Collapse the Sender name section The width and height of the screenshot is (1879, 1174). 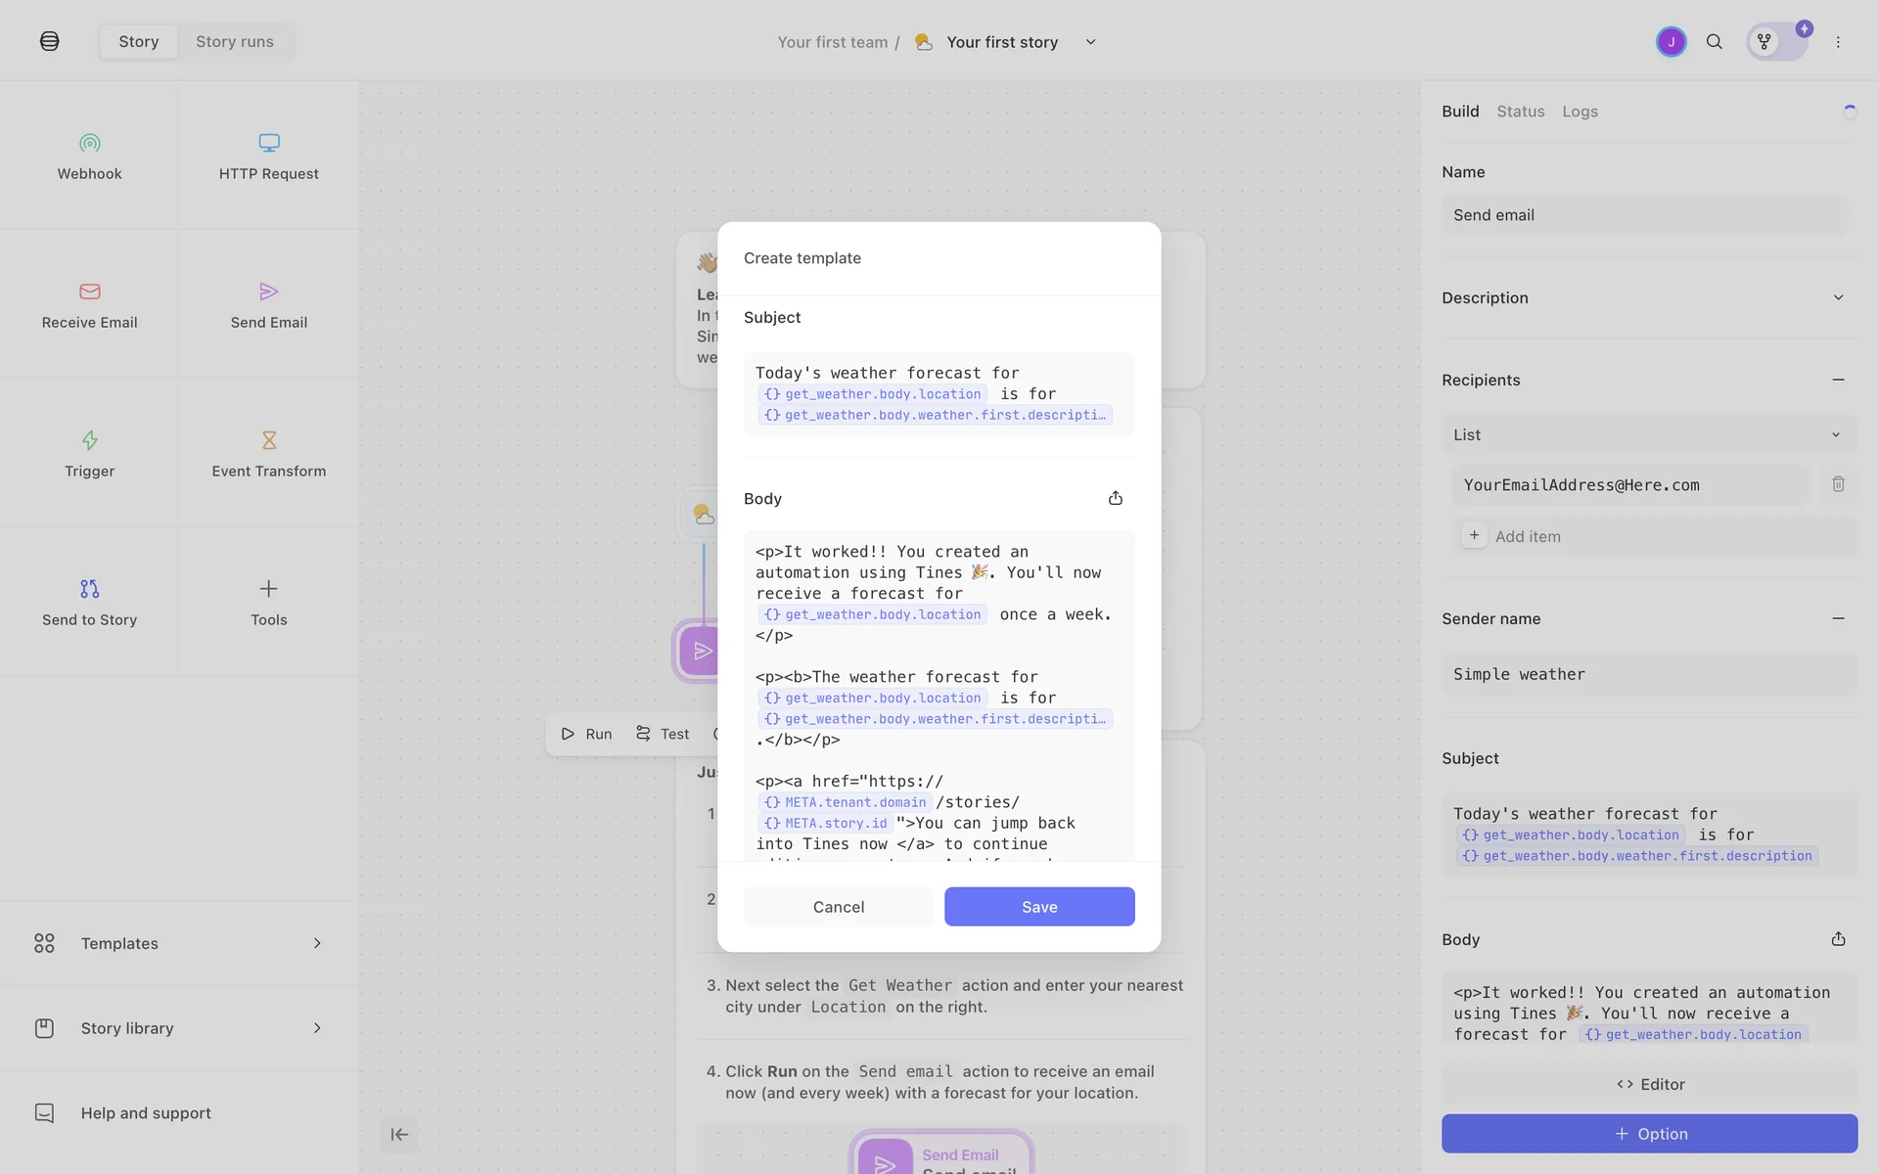[1838, 618]
